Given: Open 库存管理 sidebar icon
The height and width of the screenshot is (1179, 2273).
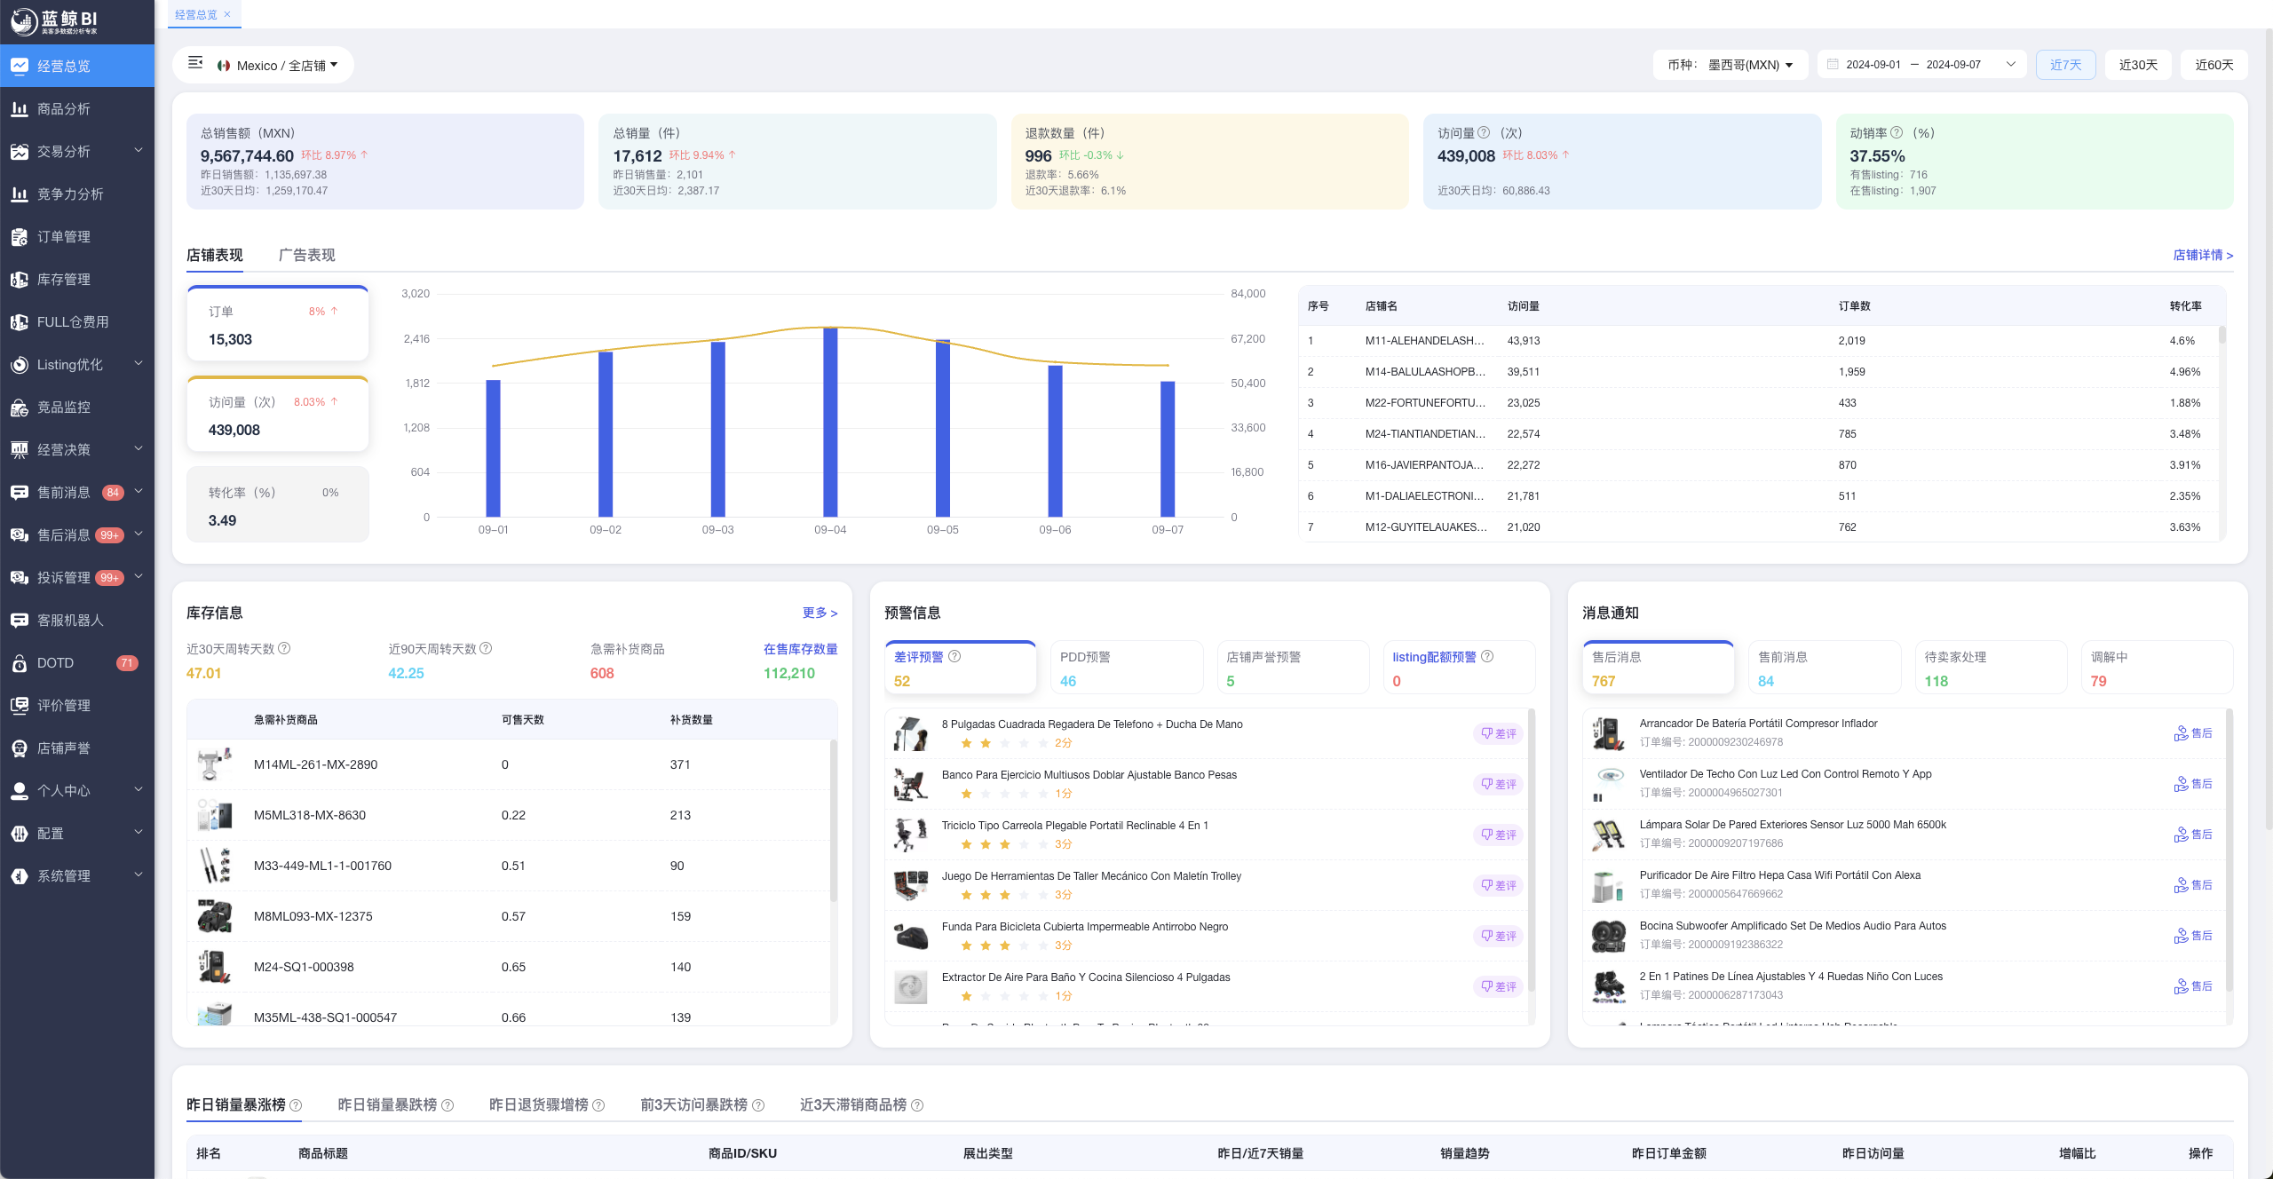Looking at the screenshot, I should [x=20, y=279].
